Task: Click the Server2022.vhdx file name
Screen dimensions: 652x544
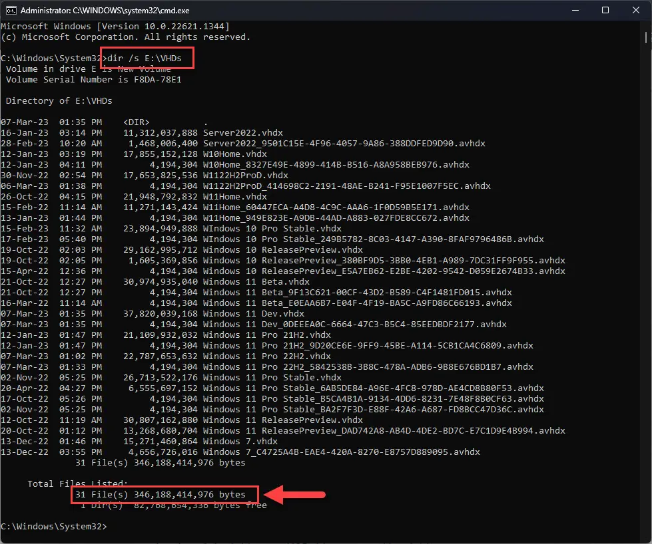Action: pos(243,132)
